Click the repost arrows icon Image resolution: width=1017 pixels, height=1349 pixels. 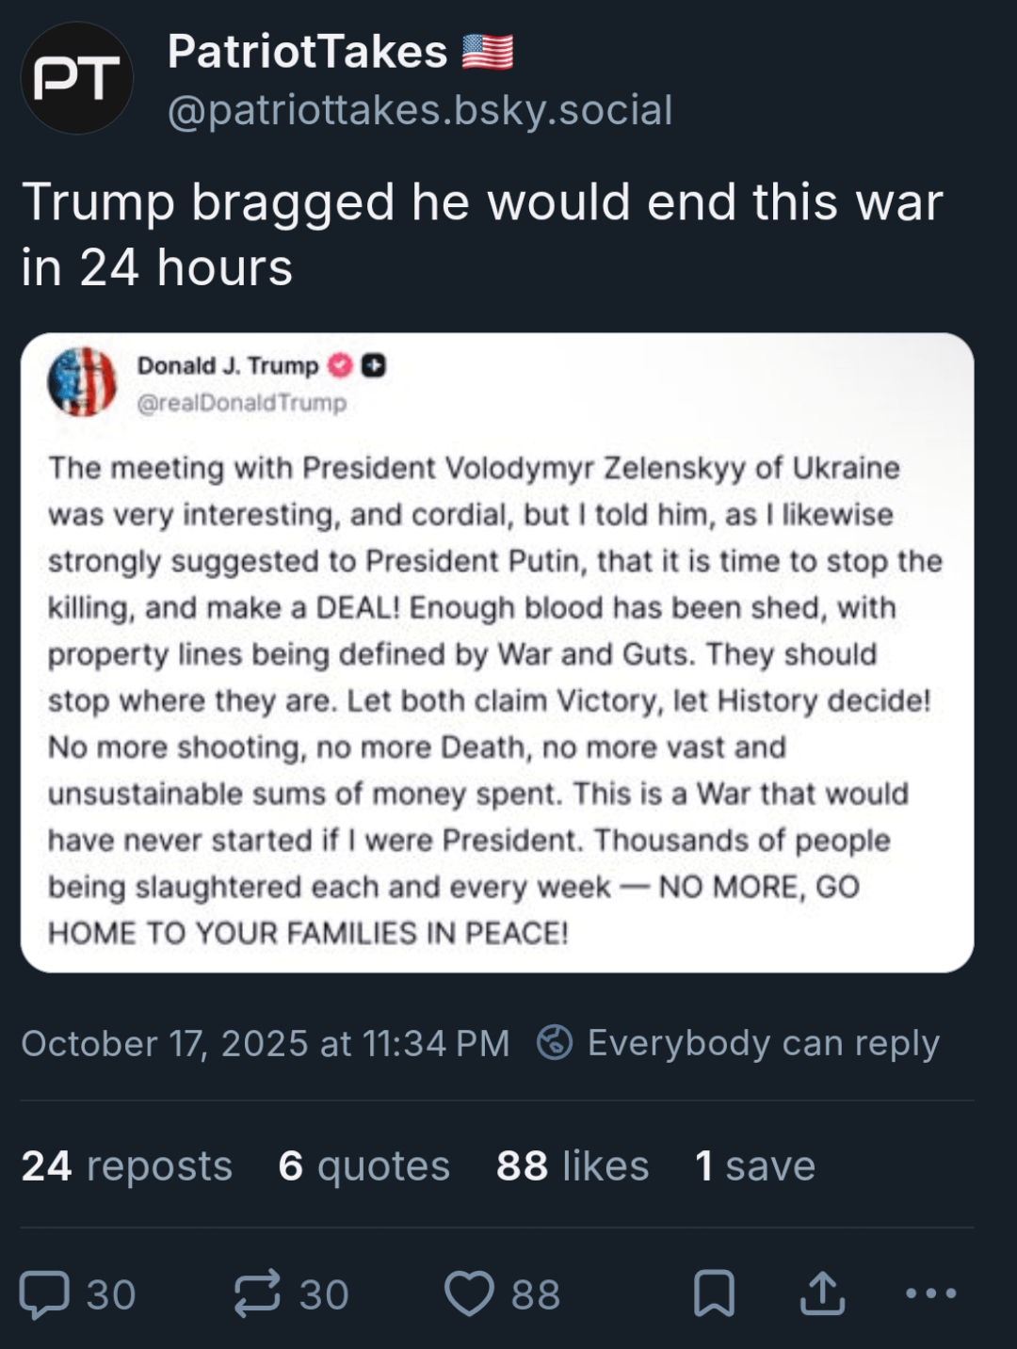pyautogui.click(x=257, y=1293)
